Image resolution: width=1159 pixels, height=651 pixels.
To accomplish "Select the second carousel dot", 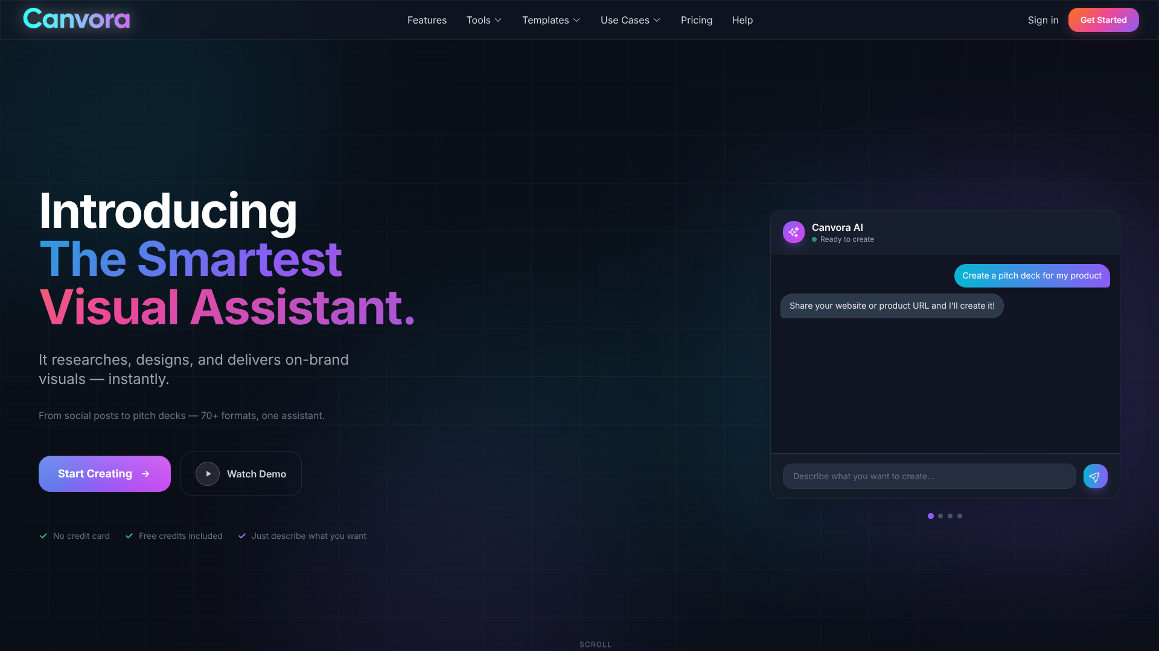I will coord(940,516).
